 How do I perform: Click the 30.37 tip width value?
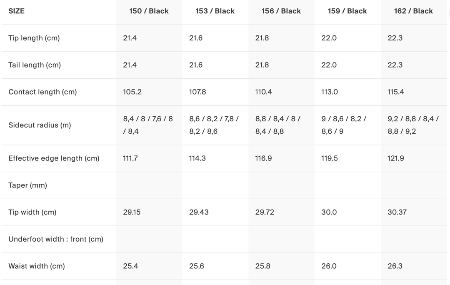397,212
